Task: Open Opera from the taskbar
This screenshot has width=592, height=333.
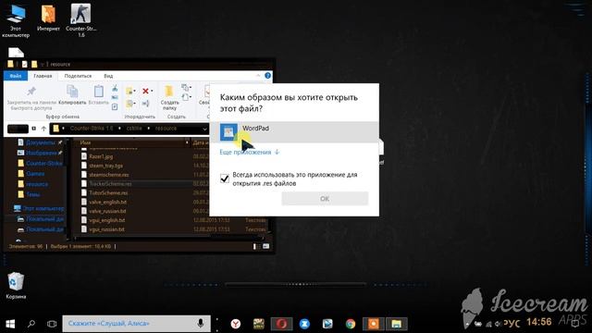Action: tap(281, 324)
